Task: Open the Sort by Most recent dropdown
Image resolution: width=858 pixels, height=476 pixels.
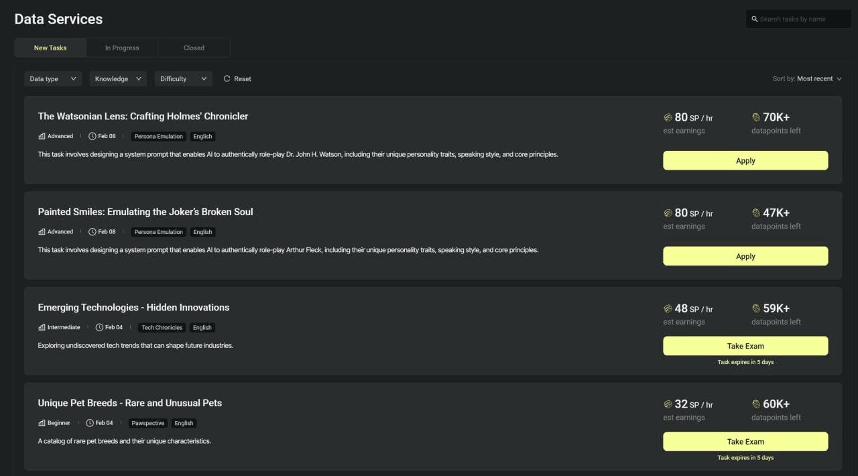Action: click(x=807, y=78)
